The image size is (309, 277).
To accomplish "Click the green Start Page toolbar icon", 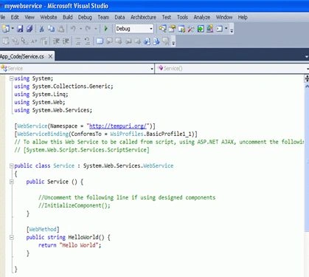I will (201, 29).
